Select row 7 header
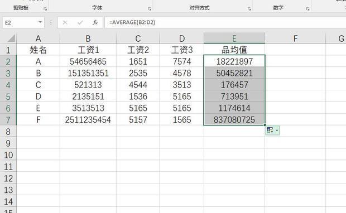This screenshot has width=346, height=213. pos(8,120)
